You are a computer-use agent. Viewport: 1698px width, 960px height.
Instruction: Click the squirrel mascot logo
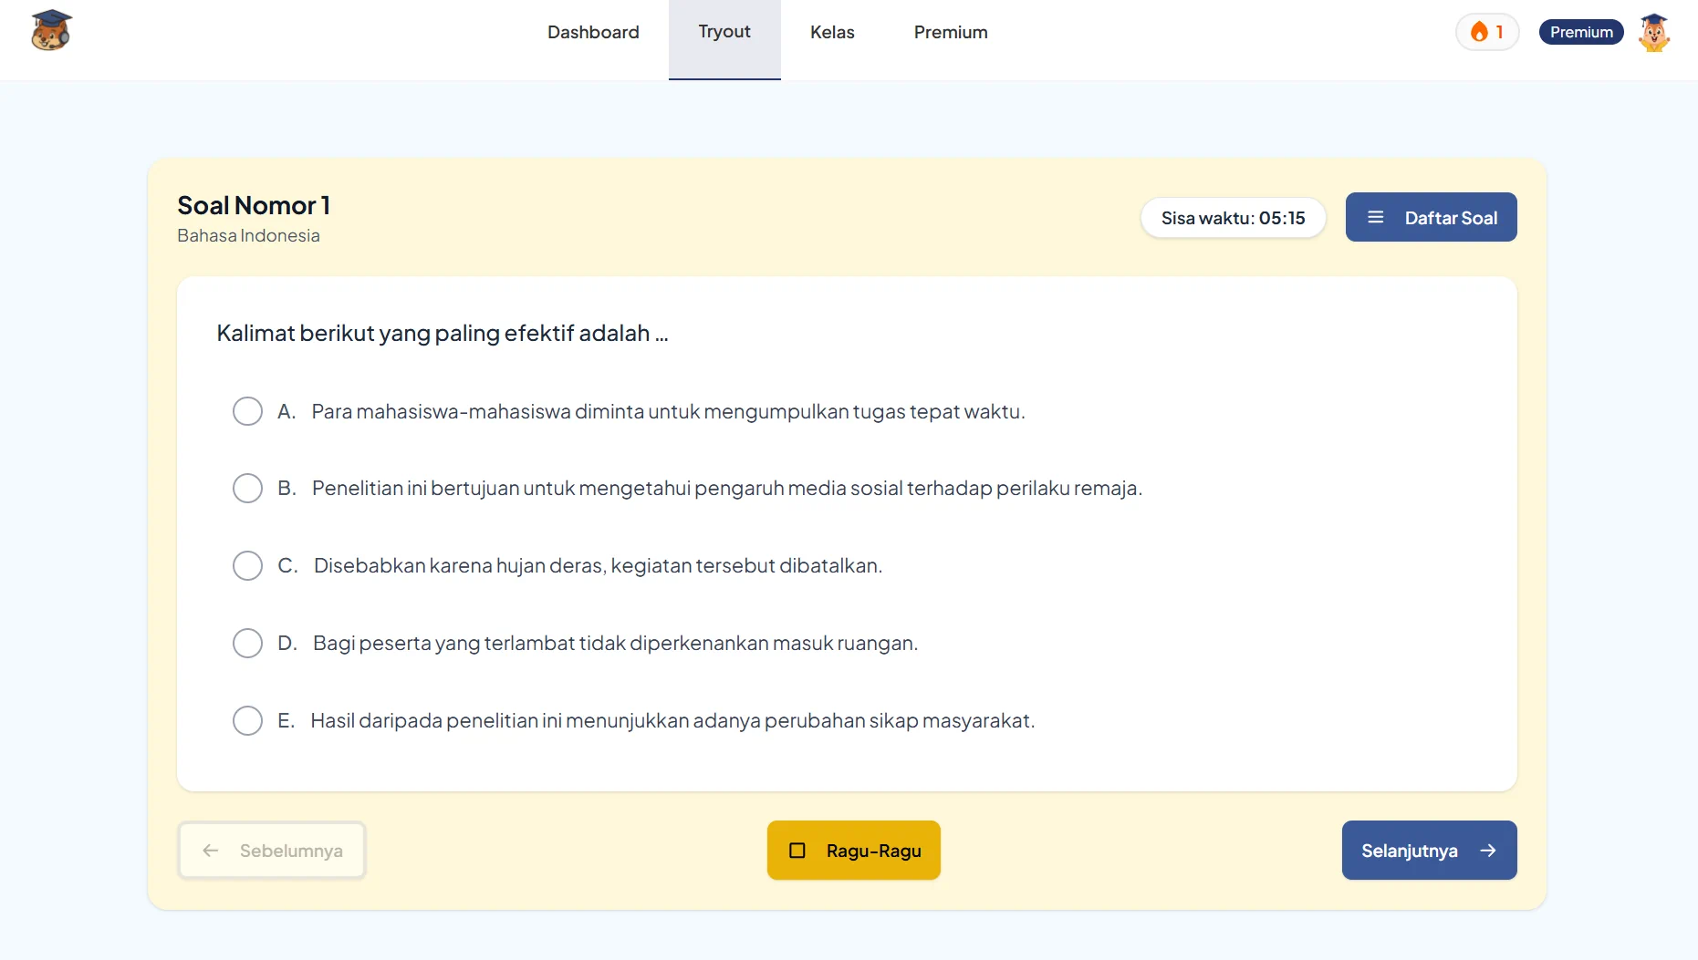tap(51, 31)
